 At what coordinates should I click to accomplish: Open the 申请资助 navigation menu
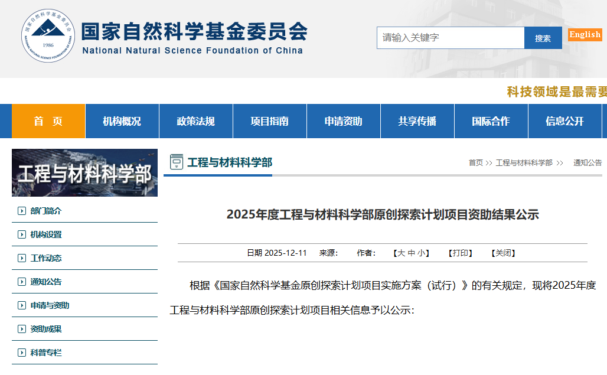click(344, 121)
